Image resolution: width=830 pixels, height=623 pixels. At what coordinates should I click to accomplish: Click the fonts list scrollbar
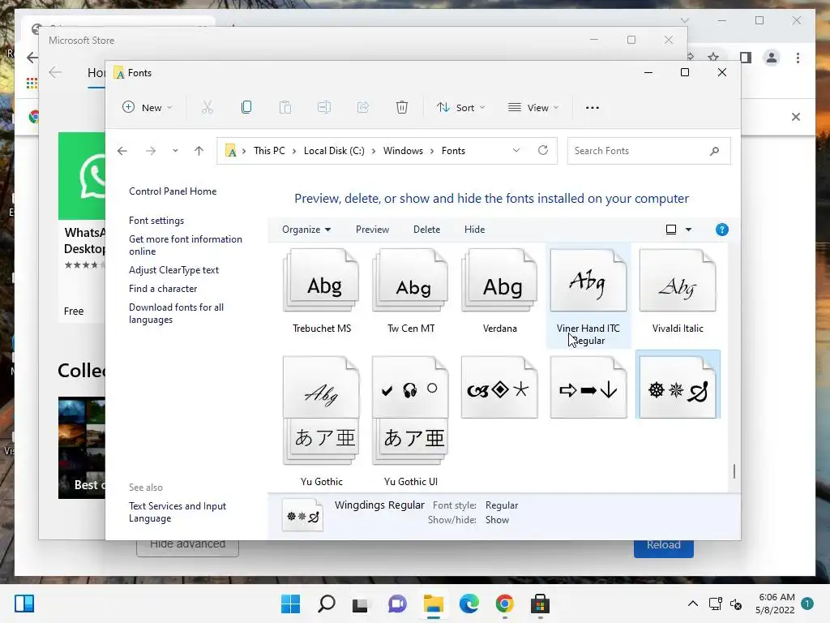[734, 470]
